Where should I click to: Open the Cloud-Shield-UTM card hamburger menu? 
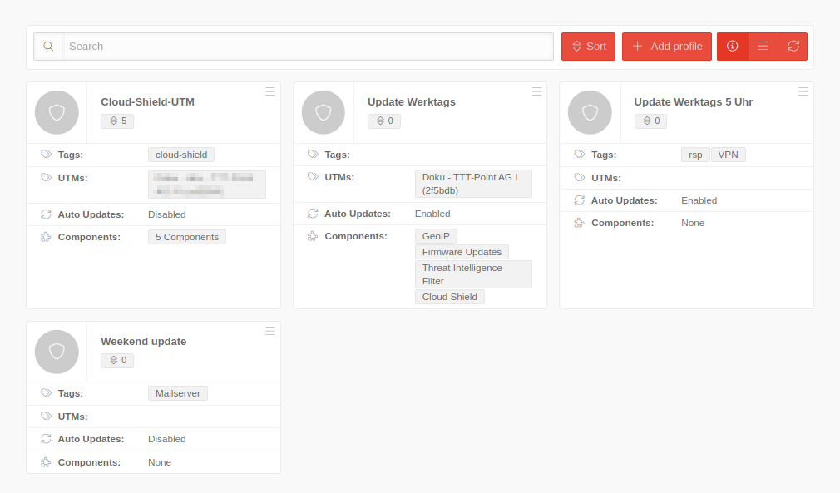[x=270, y=91]
